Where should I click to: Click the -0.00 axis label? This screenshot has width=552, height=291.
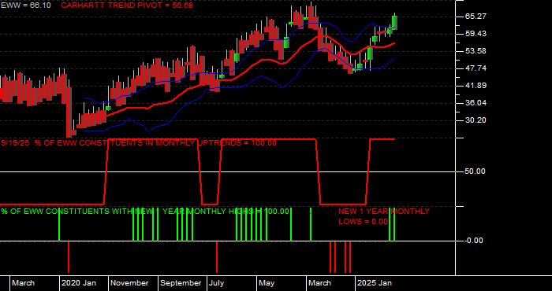click(x=474, y=241)
